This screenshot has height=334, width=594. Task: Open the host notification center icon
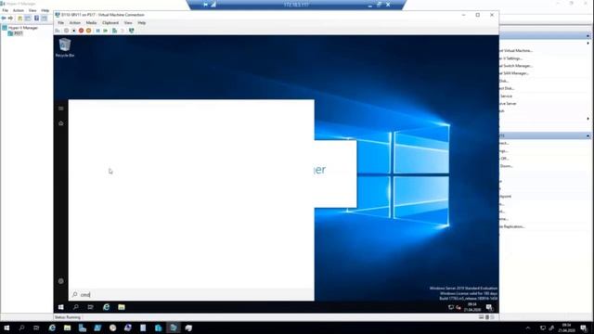pyautogui.click(x=584, y=328)
